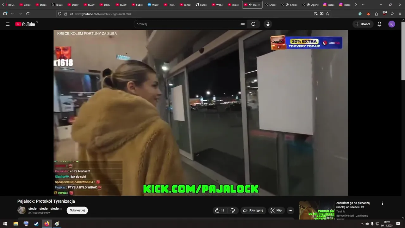Click the Subskrybuj button

pos(77,210)
